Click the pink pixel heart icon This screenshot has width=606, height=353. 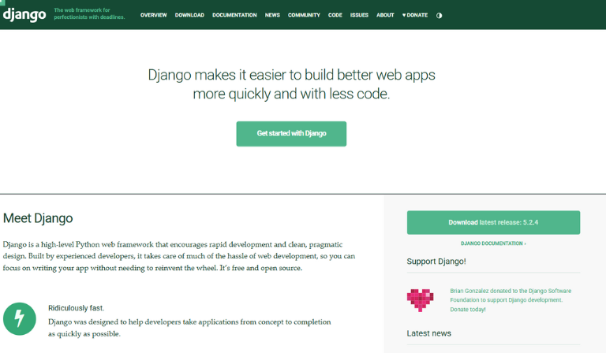coord(420,300)
